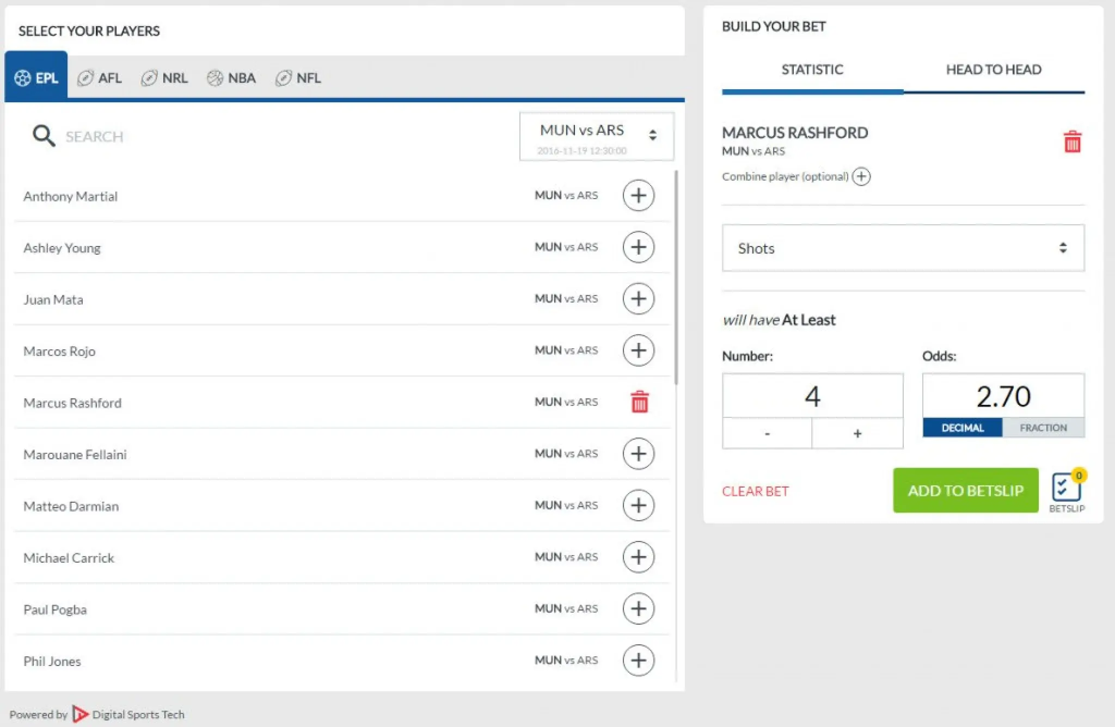Select the EPL sport tab

[x=36, y=77]
